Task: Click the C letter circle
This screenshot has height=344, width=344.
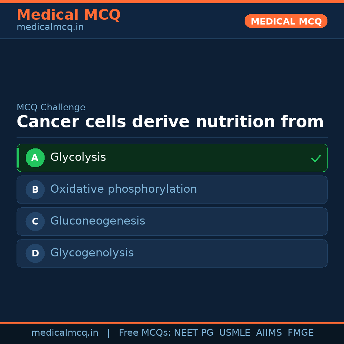Action: 35,221
